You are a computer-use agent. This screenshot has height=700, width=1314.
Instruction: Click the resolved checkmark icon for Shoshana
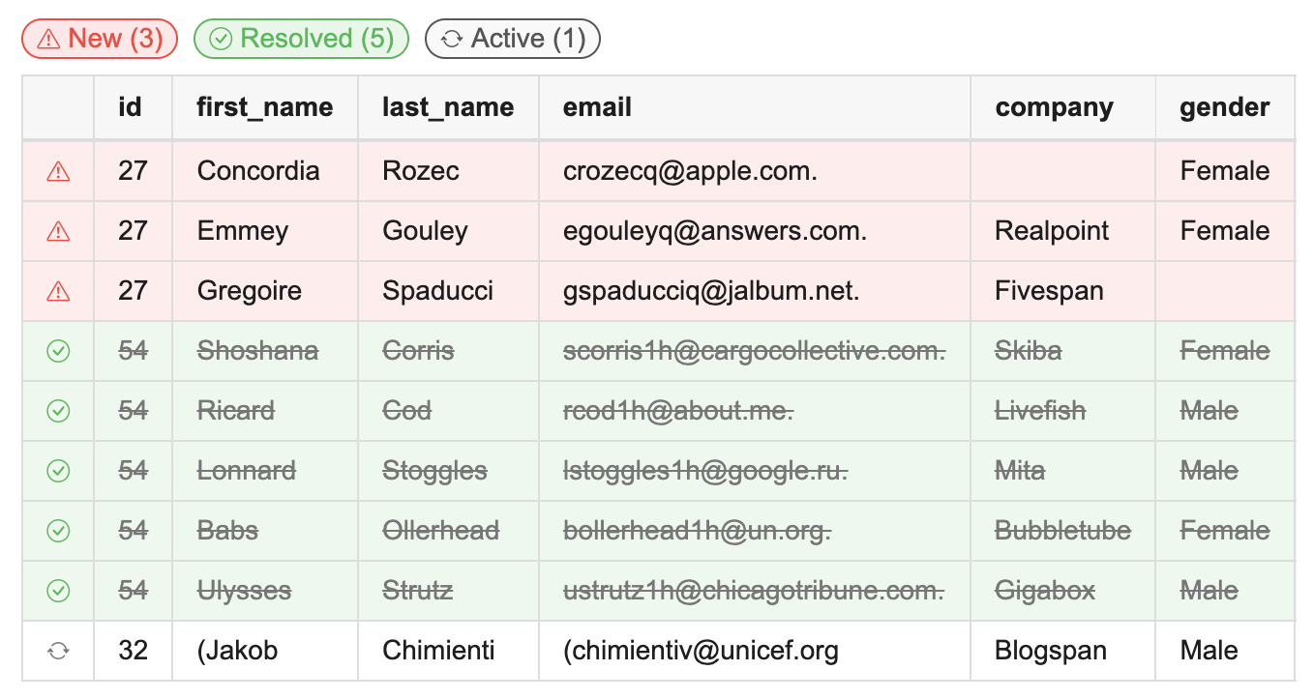coord(59,352)
